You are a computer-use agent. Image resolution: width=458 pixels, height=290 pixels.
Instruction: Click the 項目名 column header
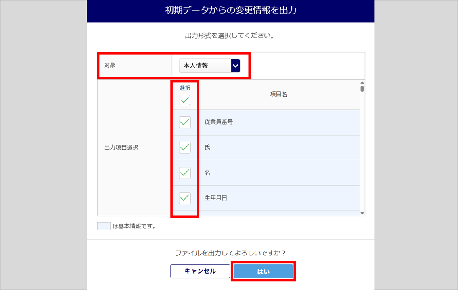pyautogui.click(x=278, y=95)
